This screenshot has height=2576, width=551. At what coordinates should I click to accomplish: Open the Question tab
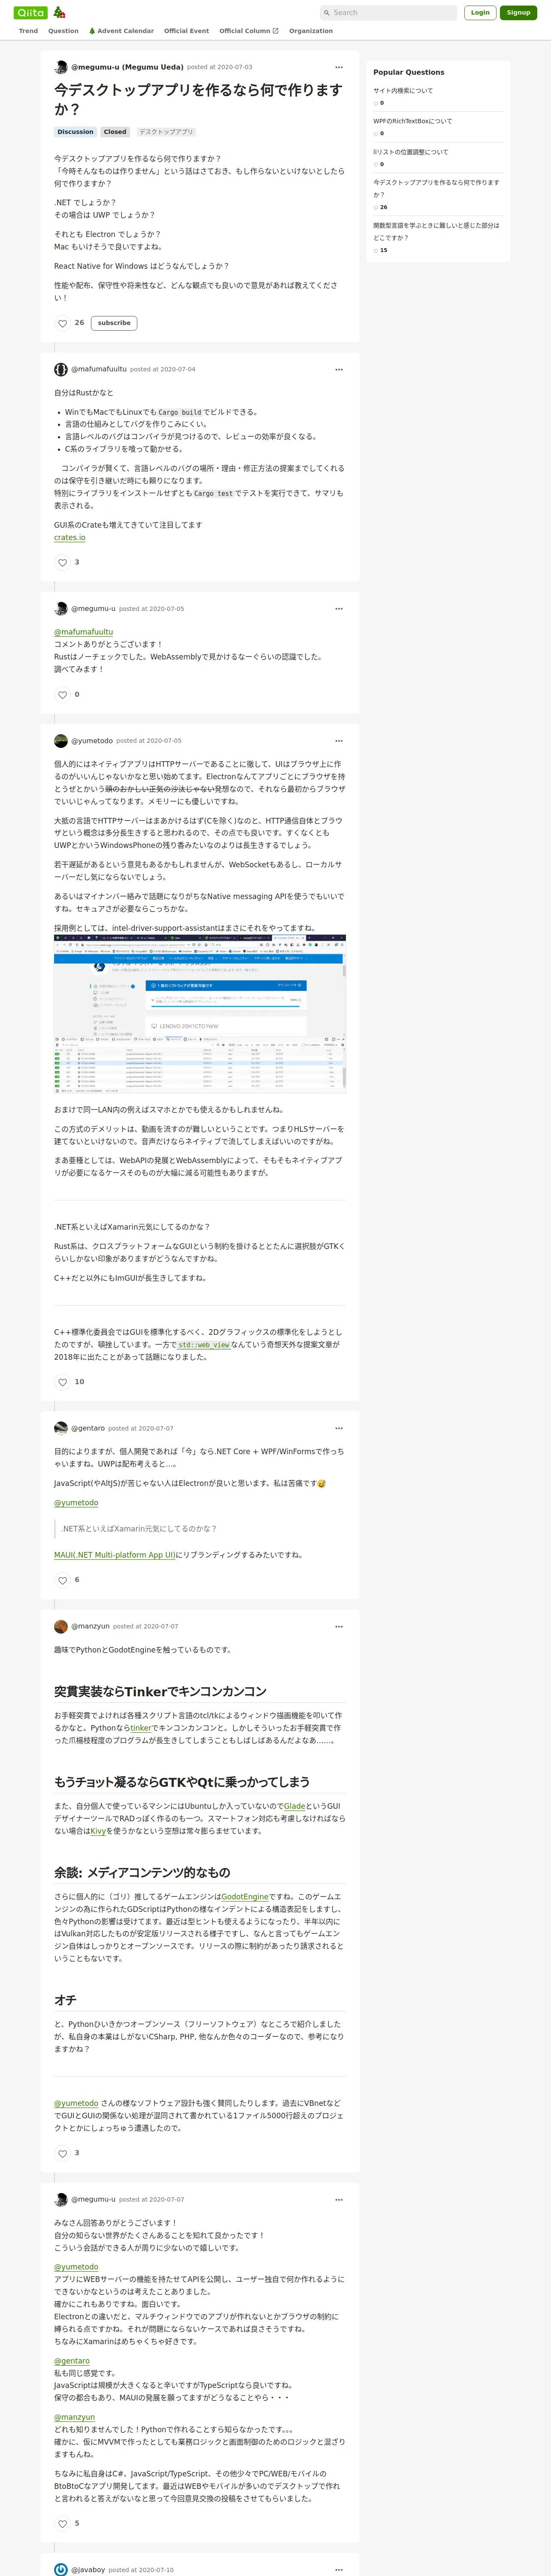[63, 31]
